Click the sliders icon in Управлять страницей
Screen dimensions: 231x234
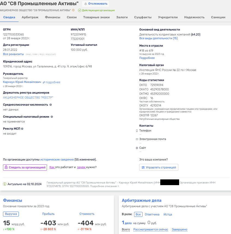(x=143, y=167)
